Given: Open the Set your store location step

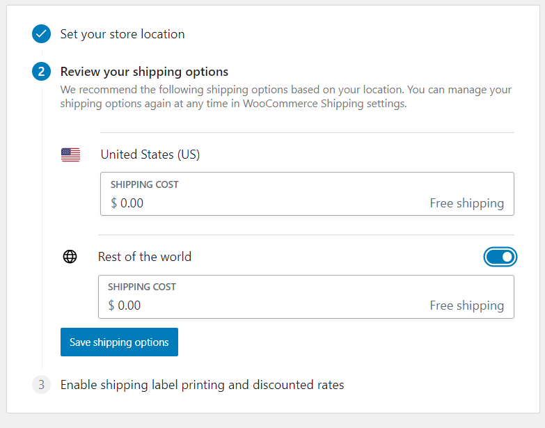Looking at the screenshot, I should coord(123,34).
